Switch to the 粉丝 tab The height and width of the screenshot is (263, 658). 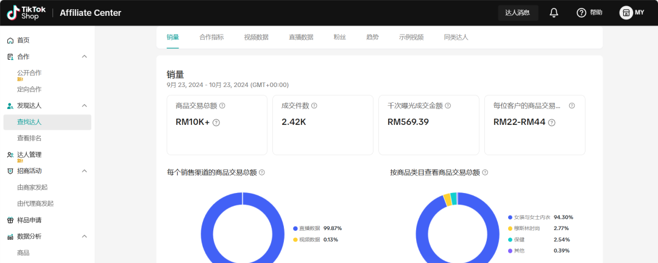[340, 37]
